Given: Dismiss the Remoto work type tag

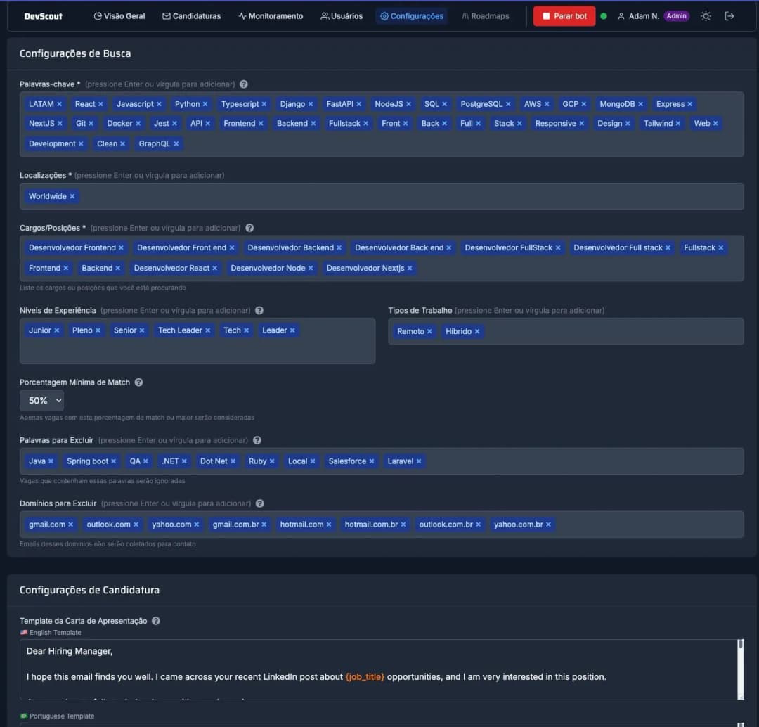Looking at the screenshot, I should 429,330.
